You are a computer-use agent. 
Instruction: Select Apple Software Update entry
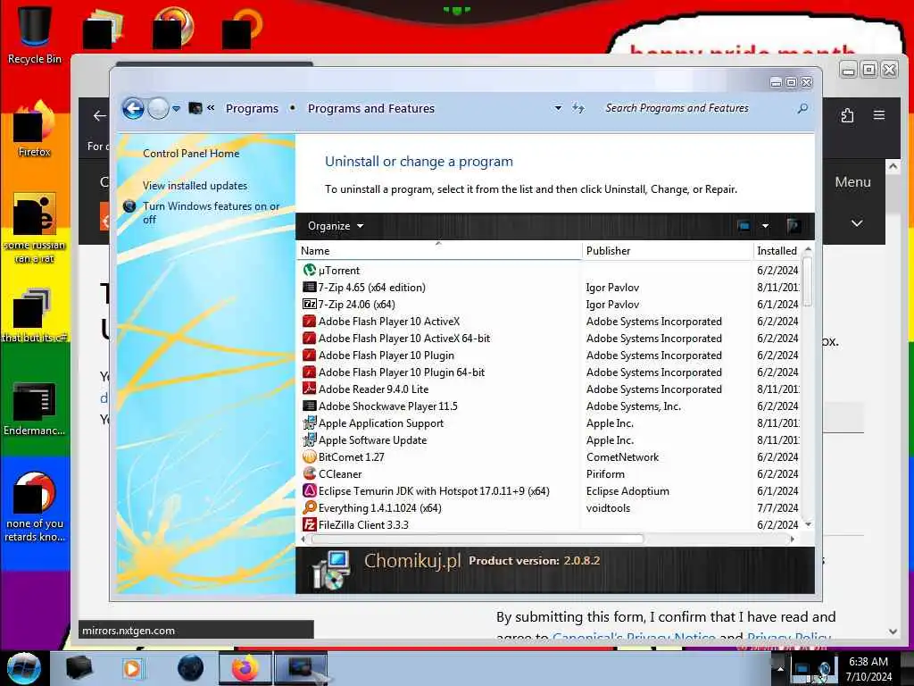pos(372,440)
